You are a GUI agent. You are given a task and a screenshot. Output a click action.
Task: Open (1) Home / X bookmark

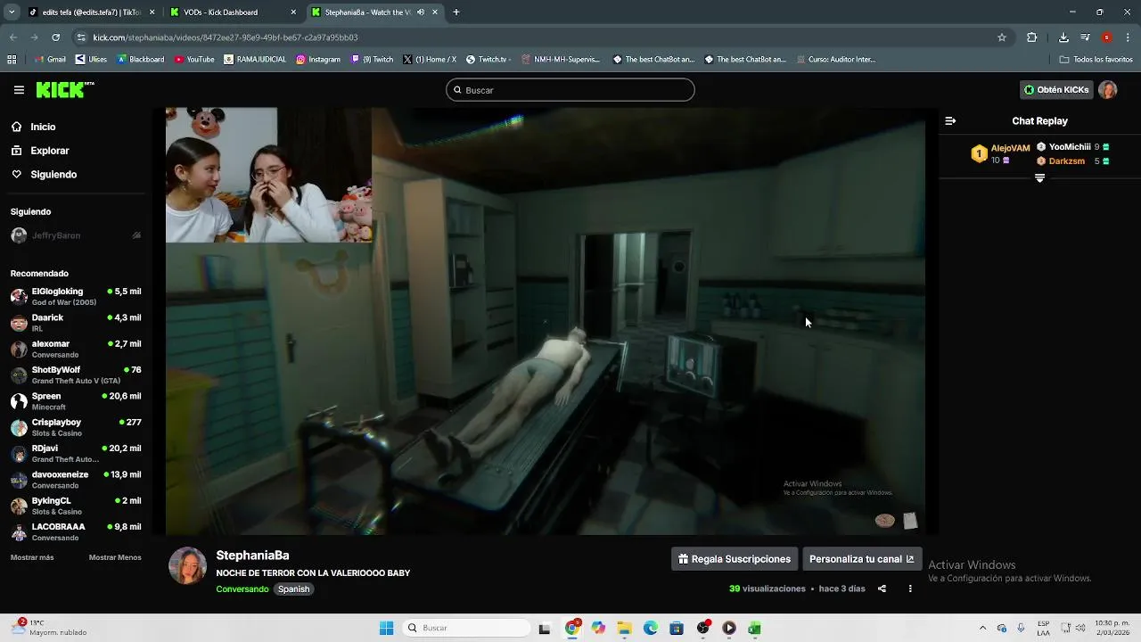pyautogui.click(x=429, y=60)
